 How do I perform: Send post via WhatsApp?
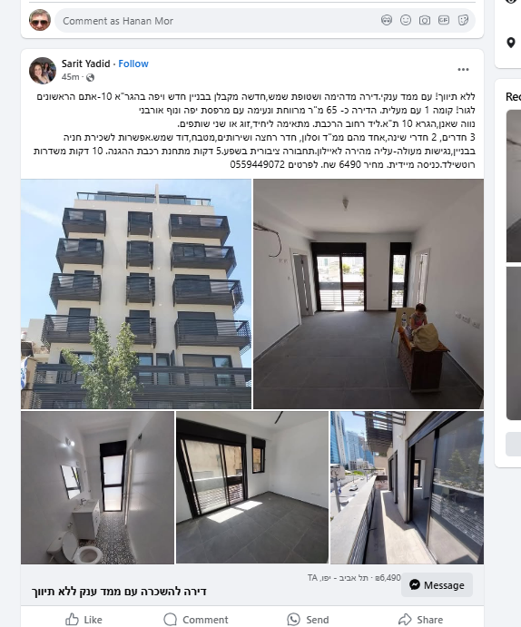click(308, 620)
